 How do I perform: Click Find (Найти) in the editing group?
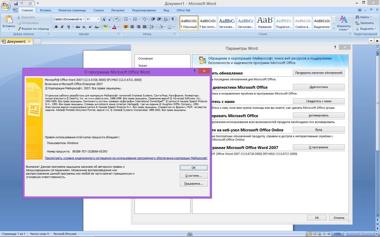click(x=364, y=17)
